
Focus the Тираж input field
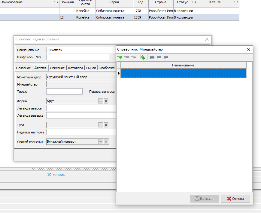64,92
